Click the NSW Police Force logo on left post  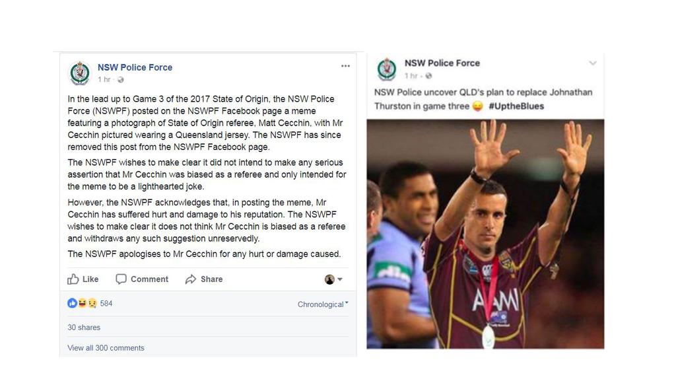[x=80, y=73]
